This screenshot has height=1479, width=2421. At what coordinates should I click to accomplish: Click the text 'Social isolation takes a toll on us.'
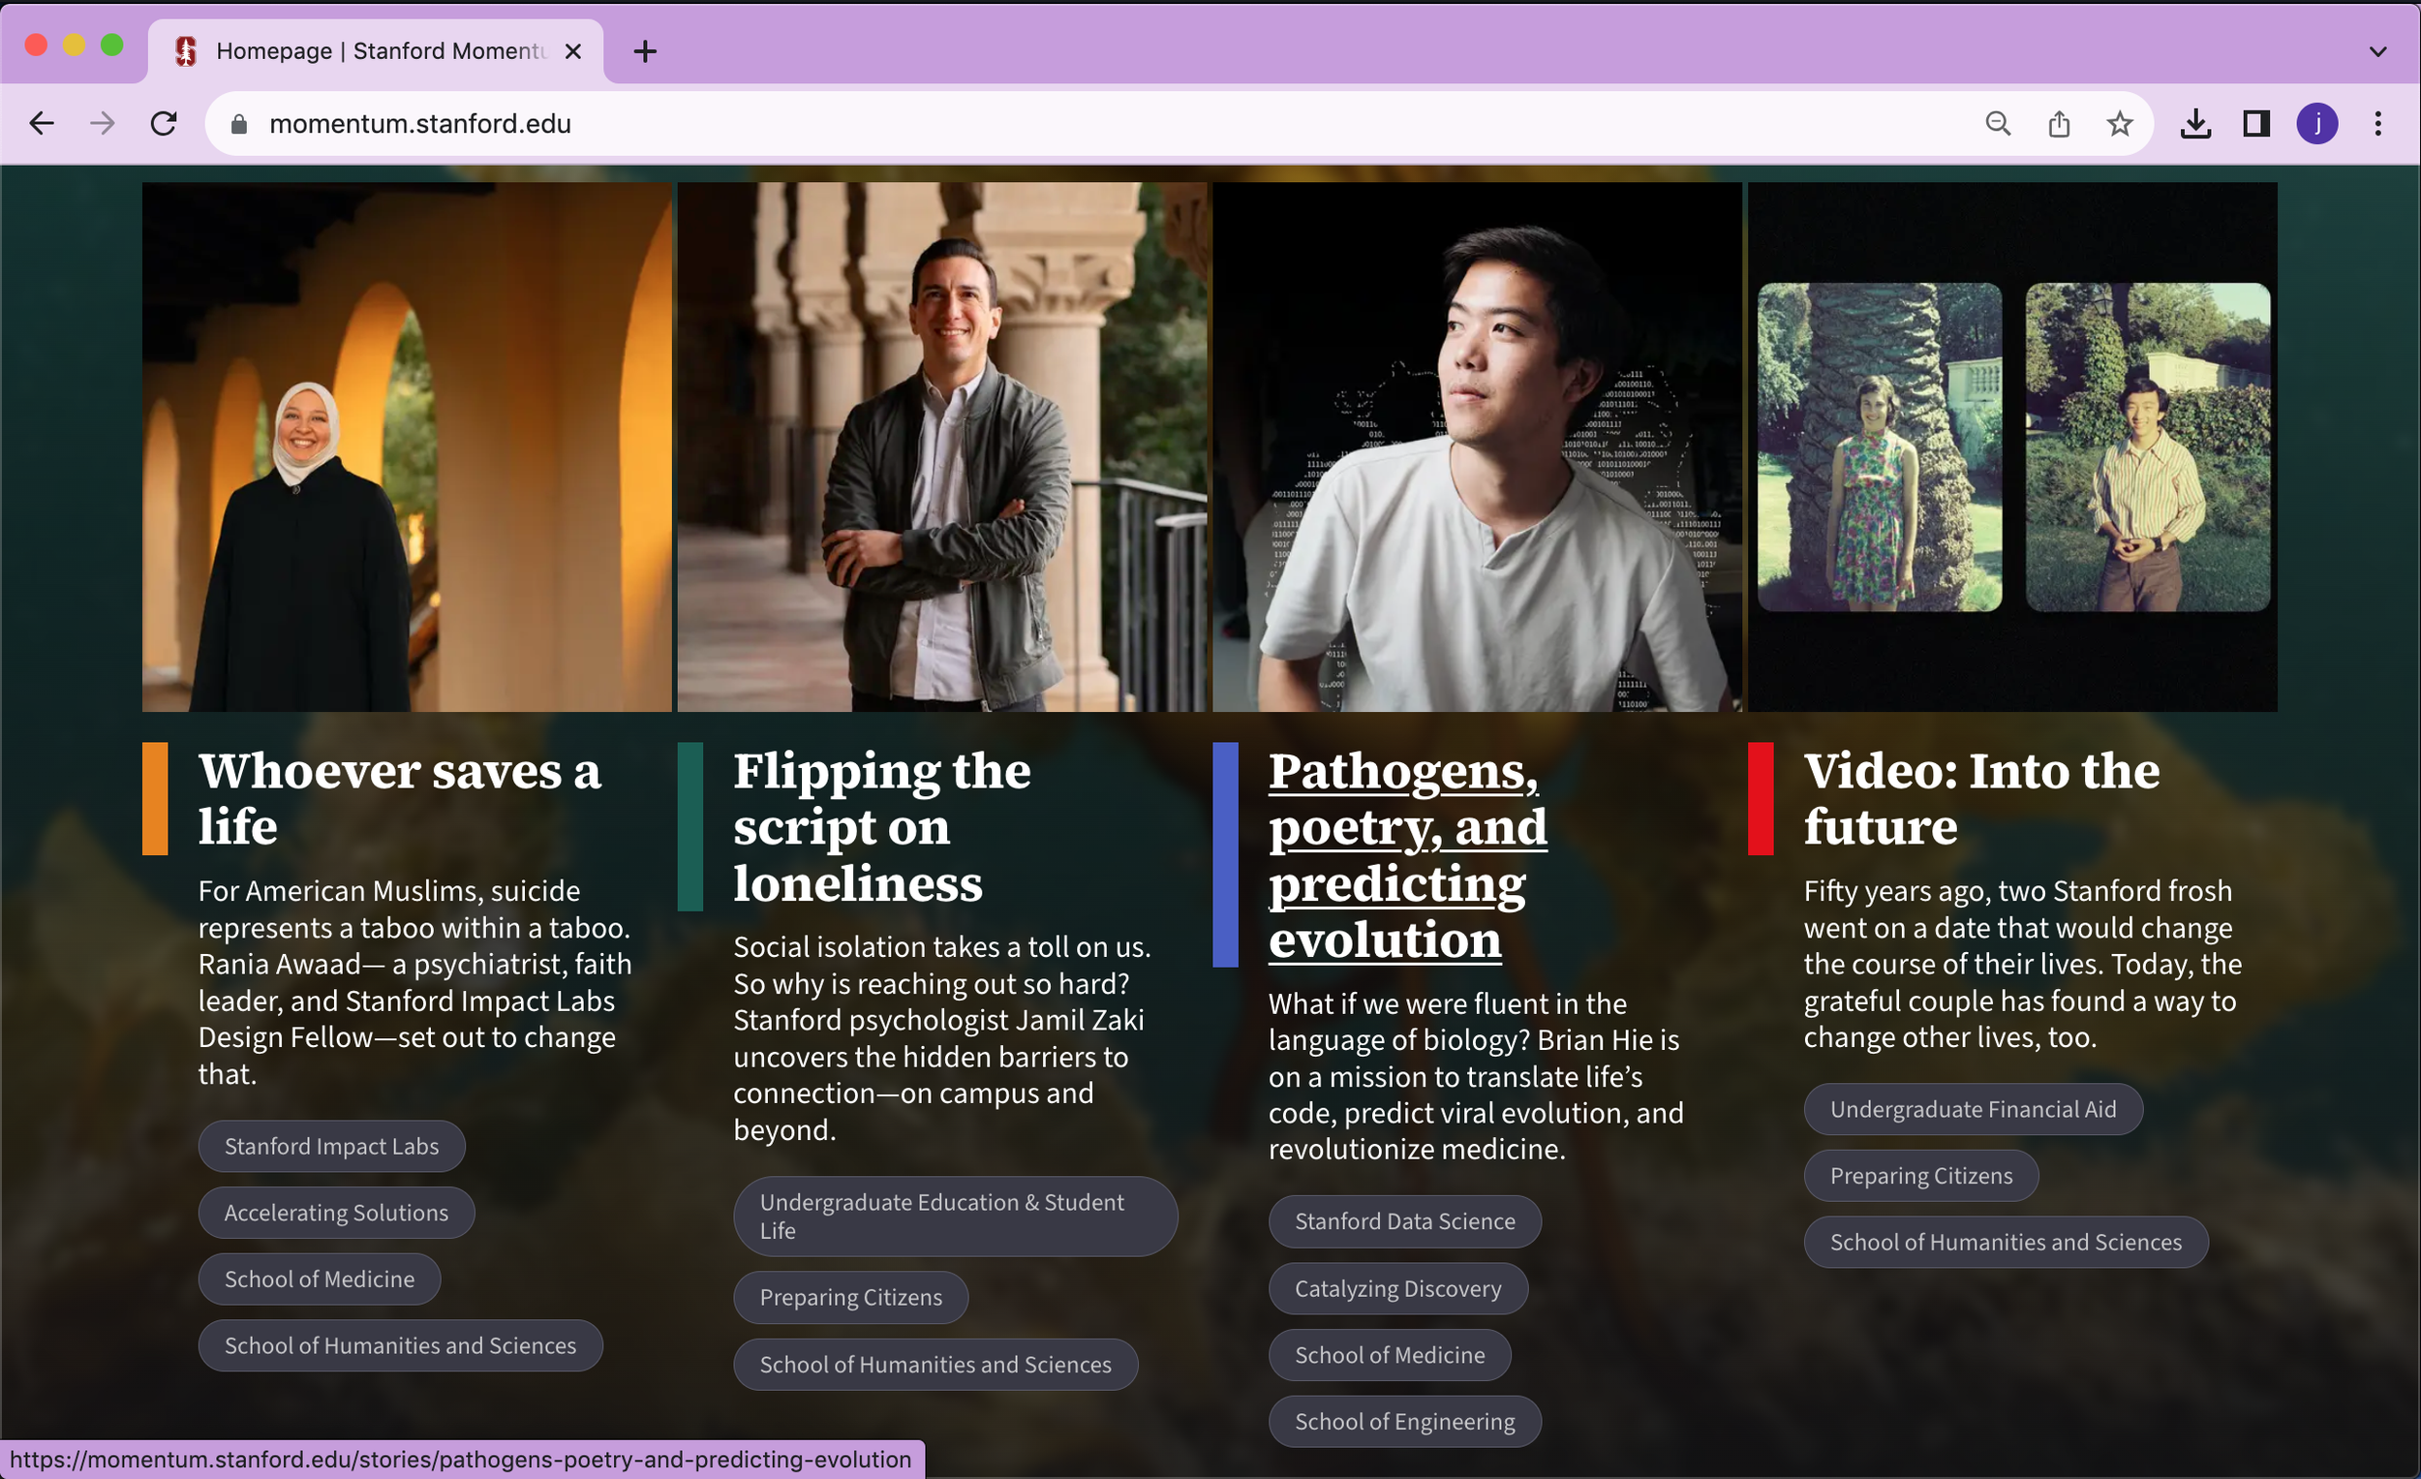click(x=942, y=947)
